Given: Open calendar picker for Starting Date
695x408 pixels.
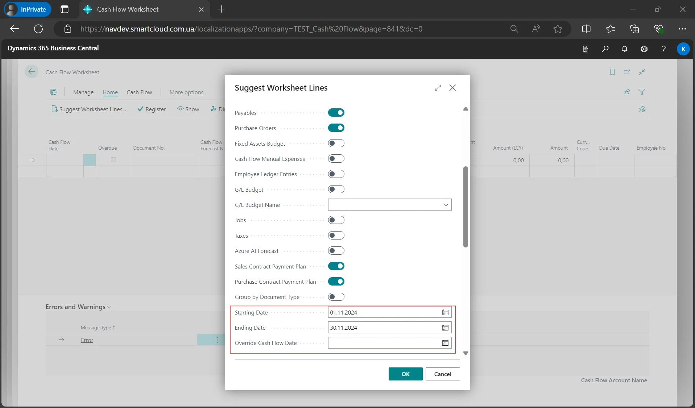Looking at the screenshot, I should tap(445, 312).
